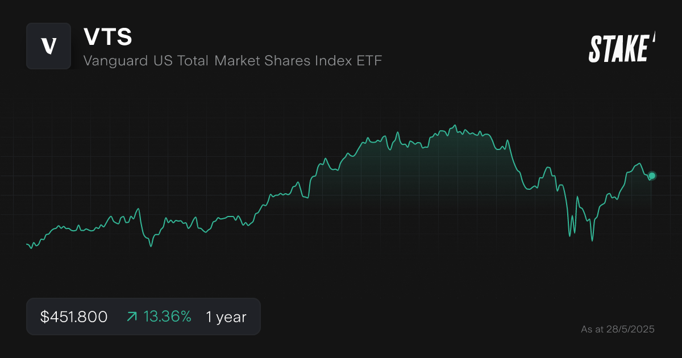Click the chart line at its highest peak
Image resolution: width=682 pixels, height=358 pixels.
[455, 124]
